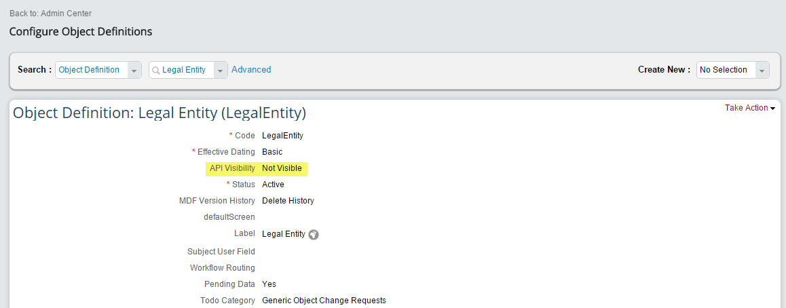The image size is (786, 308).
Task: Select the Code value LegalEntity
Action: point(283,136)
